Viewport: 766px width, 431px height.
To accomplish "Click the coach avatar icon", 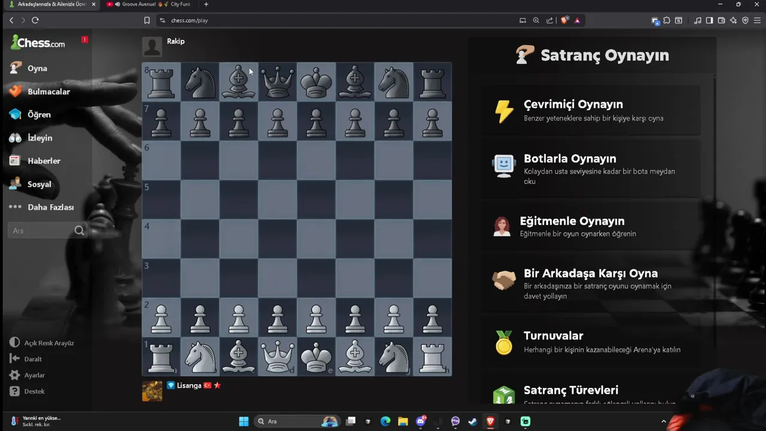I will pyautogui.click(x=501, y=226).
